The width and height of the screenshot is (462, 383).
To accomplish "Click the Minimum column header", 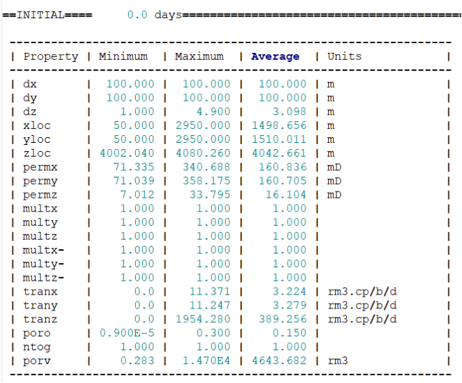I will click(123, 56).
